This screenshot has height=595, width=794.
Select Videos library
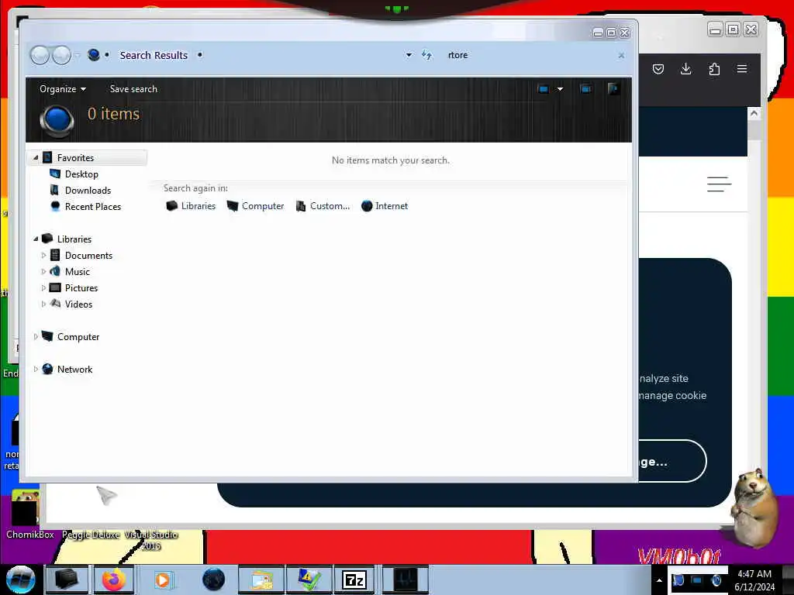click(x=78, y=304)
